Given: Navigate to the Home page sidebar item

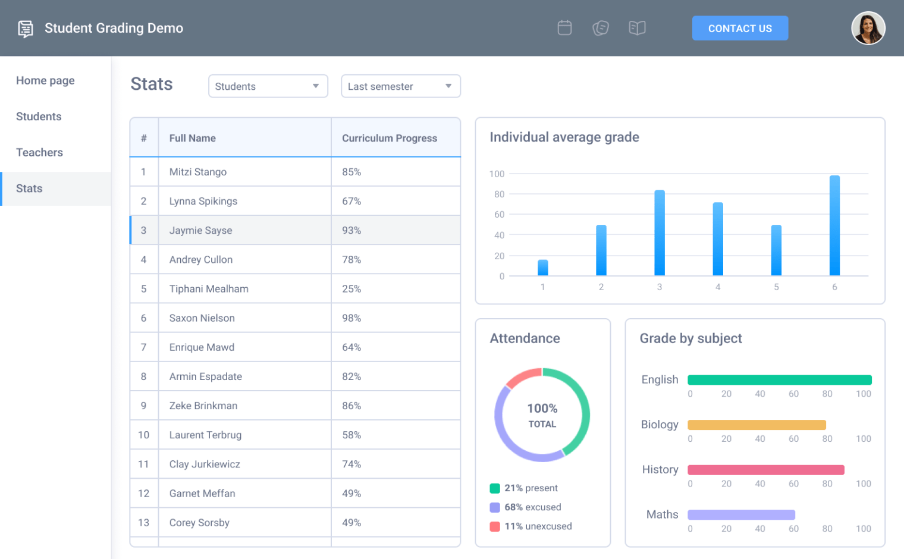Looking at the screenshot, I should click(x=45, y=80).
